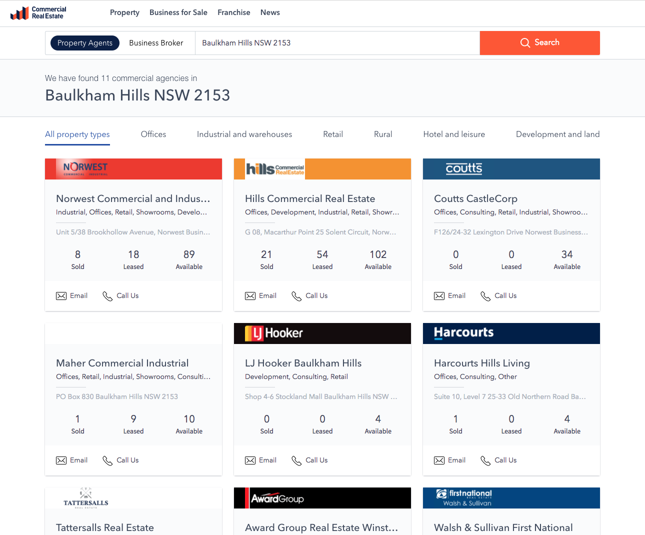Open Hills Commercial Real Estate agency title

pos(310,199)
